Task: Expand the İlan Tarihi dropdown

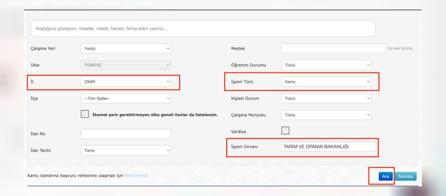Action: [x=126, y=150]
